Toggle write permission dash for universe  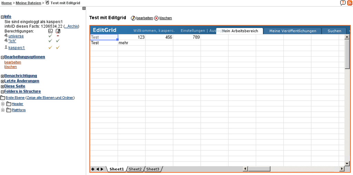58,36
